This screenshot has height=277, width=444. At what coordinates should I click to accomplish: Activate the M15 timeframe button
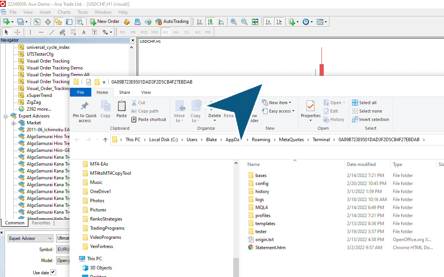click(x=144, y=32)
